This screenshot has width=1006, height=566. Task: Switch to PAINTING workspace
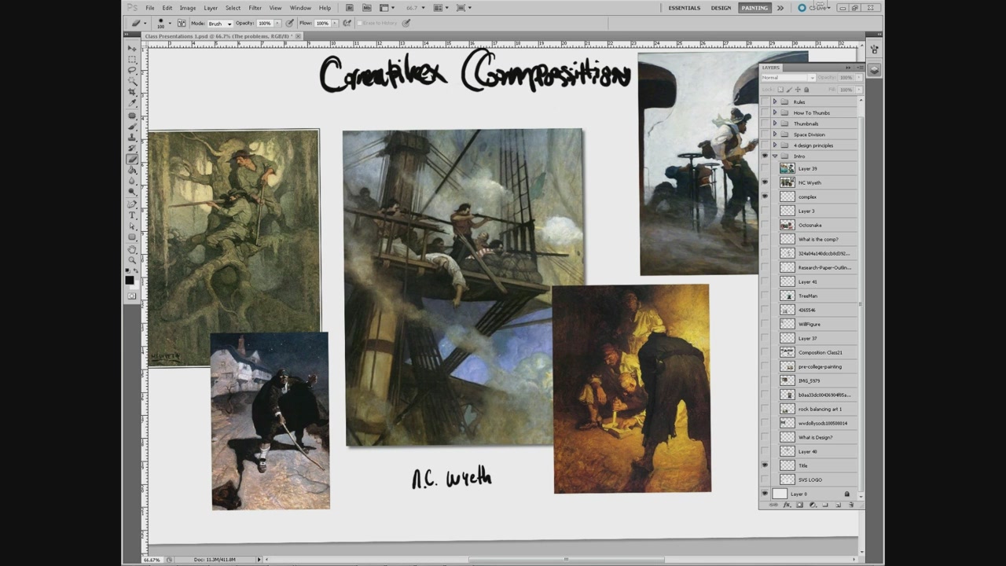[x=754, y=8]
